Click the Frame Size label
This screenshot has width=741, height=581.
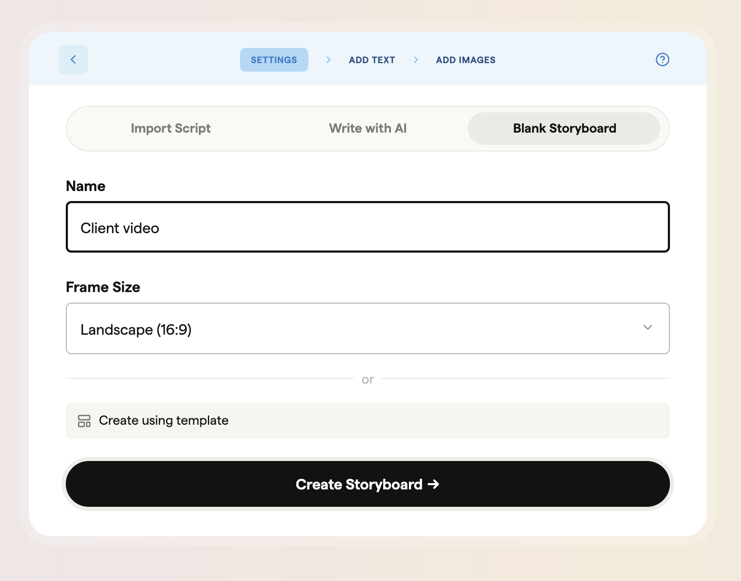coord(103,287)
